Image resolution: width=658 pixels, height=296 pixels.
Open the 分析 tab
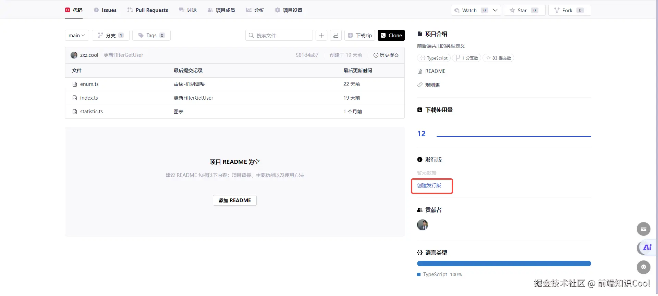(x=255, y=10)
